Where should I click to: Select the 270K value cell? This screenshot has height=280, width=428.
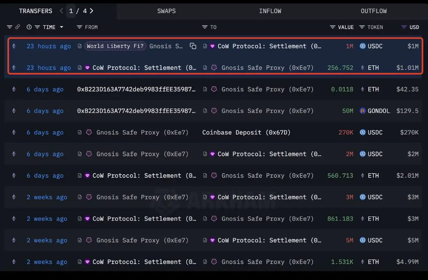point(346,132)
